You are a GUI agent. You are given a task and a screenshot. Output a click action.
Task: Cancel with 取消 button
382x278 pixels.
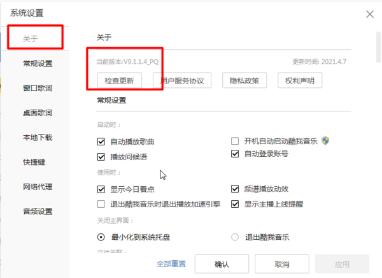[282, 264]
